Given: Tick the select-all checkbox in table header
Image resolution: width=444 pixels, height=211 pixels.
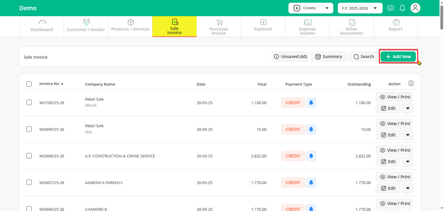Looking at the screenshot, I should pos(29,84).
